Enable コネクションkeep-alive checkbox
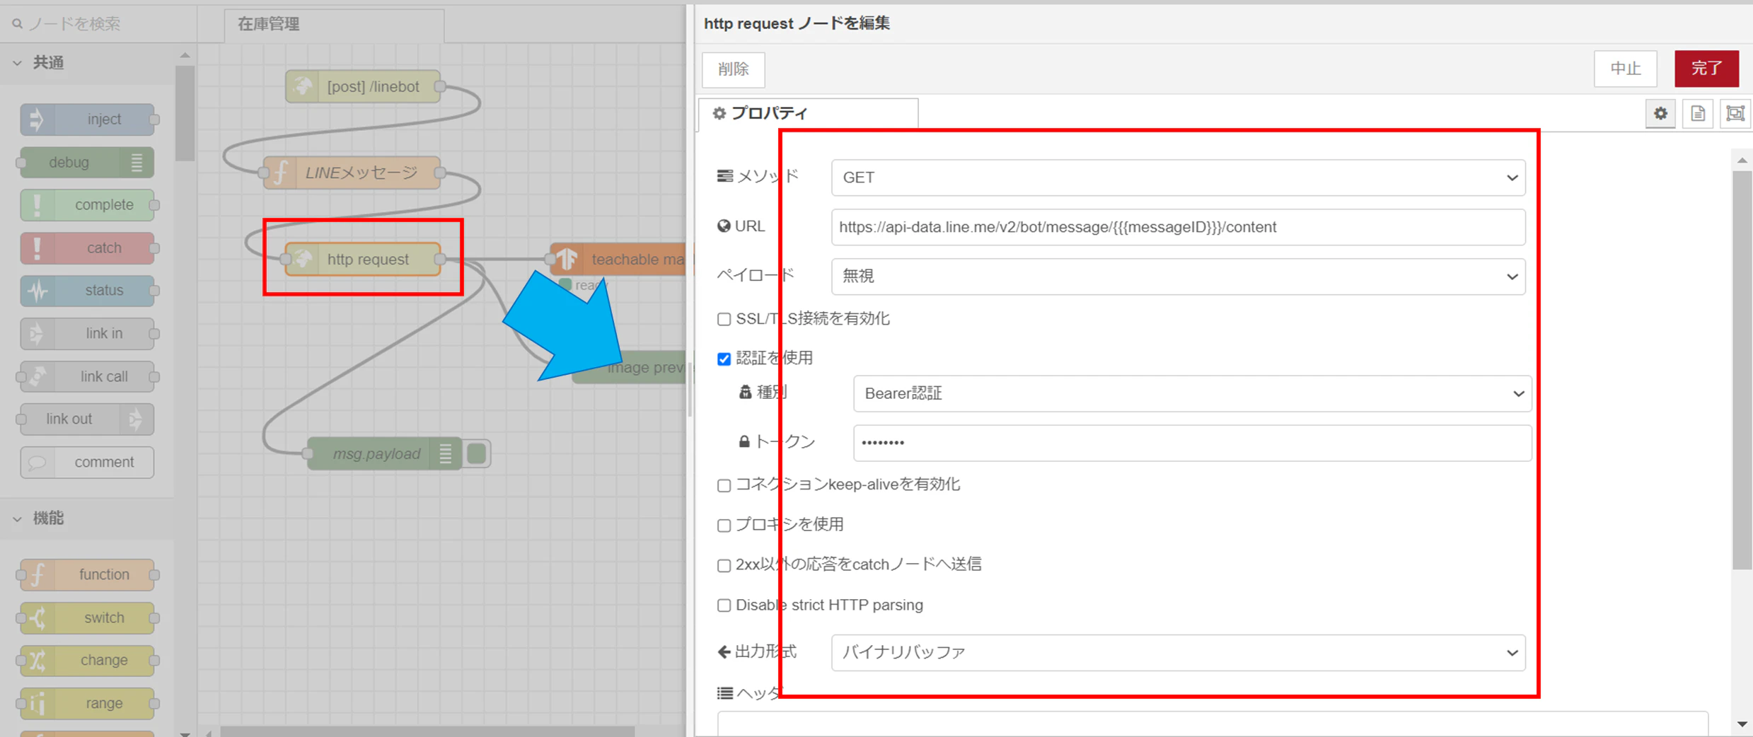 [724, 486]
